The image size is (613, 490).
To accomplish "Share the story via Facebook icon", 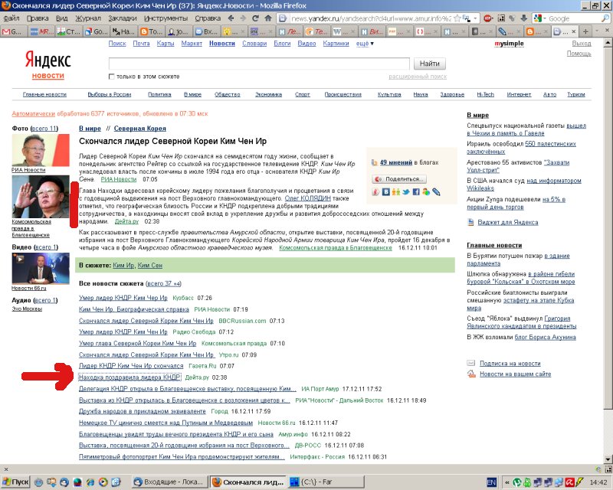I will point(415,191).
